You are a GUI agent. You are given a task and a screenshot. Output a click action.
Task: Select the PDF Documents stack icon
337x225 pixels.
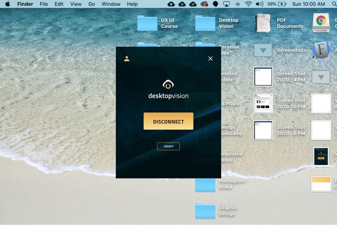pos(263,23)
